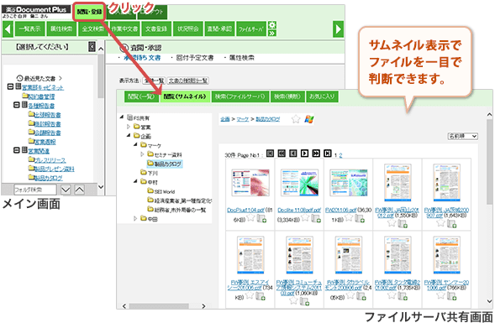Open the 文書登録 menu button
495x323 pixels.
(156, 29)
